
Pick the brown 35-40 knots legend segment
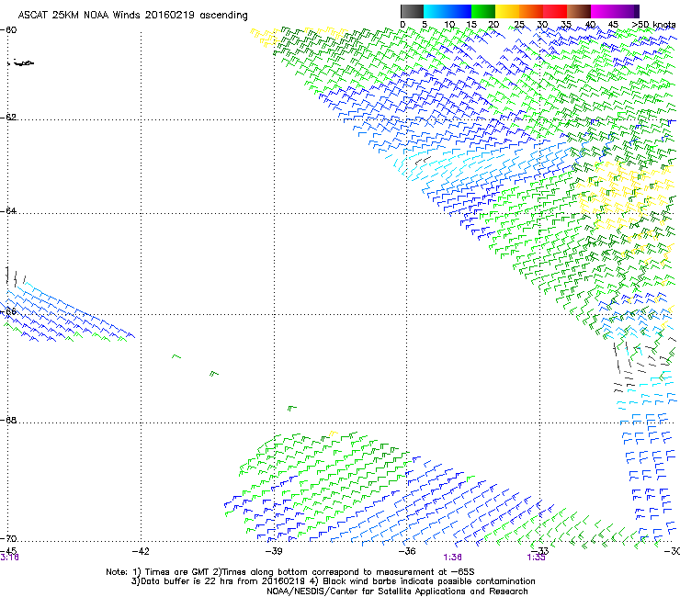click(x=579, y=11)
